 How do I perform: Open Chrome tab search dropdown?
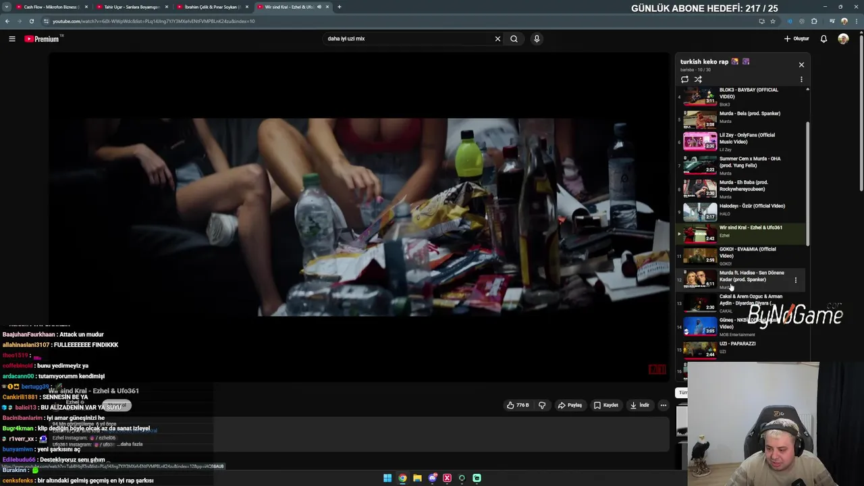coord(6,7)
